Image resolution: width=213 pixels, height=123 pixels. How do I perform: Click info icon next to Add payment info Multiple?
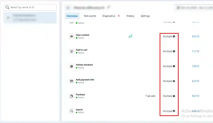(174, 81)
